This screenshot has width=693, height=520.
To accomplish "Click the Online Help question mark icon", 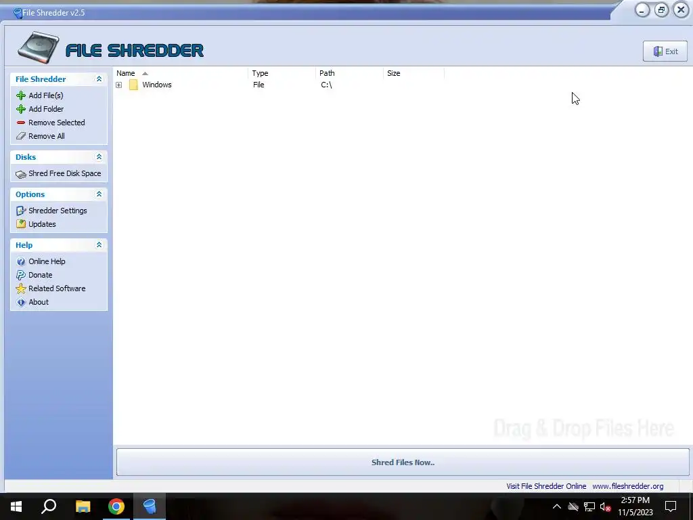I will click(21, 262).
